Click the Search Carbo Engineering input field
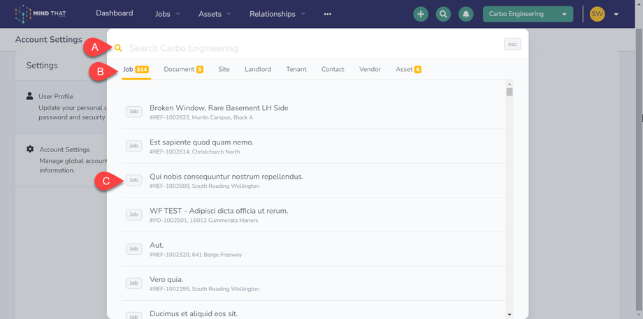The image size is (643, 319). click(308, 48)
